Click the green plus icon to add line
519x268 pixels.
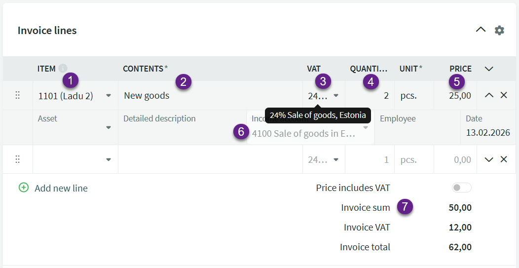point(24,188)
